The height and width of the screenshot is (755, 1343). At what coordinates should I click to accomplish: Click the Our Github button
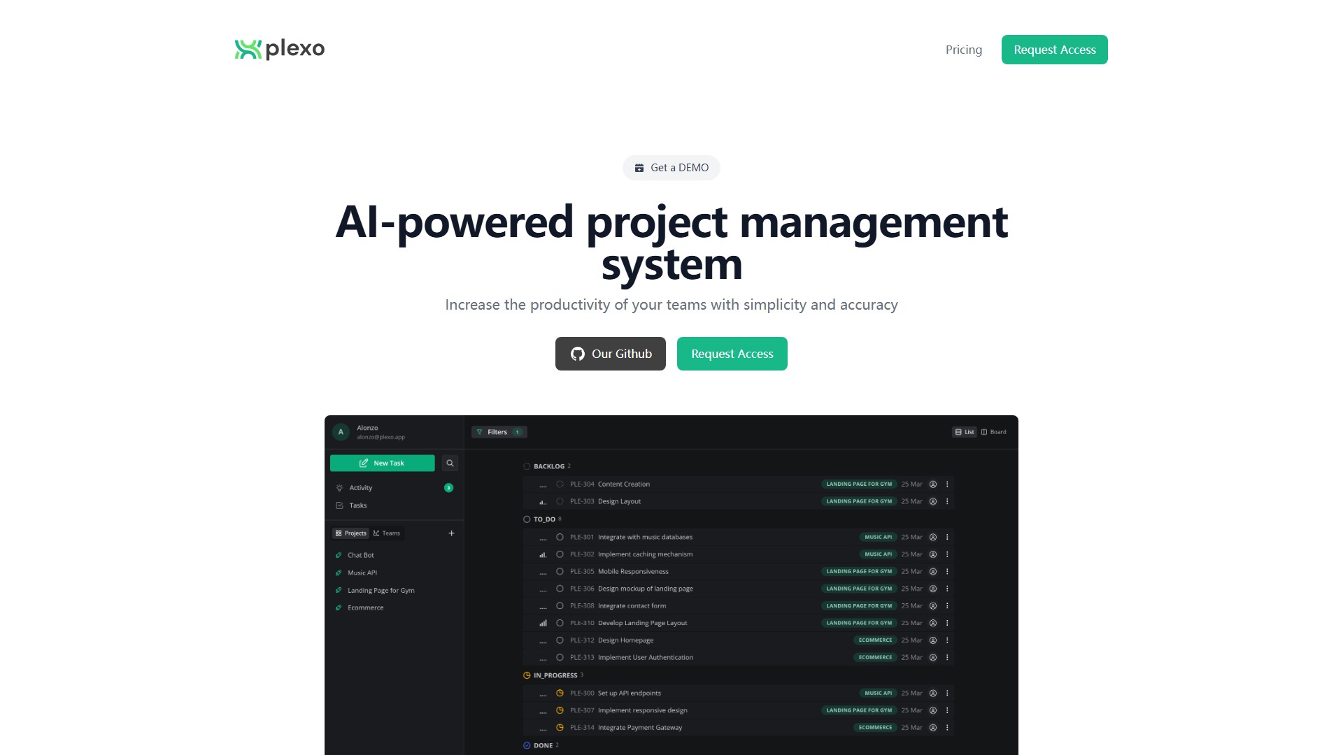tap(610, 354)
